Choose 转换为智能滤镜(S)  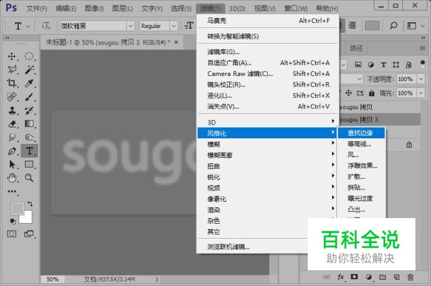tap(267, 36)
